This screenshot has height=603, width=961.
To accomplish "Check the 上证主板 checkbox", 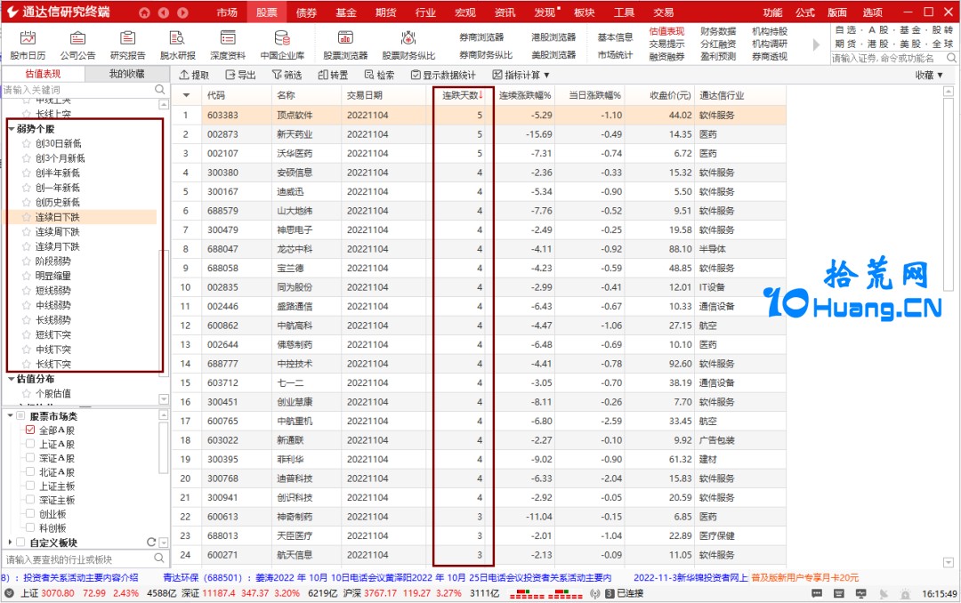I will point(30,486).
